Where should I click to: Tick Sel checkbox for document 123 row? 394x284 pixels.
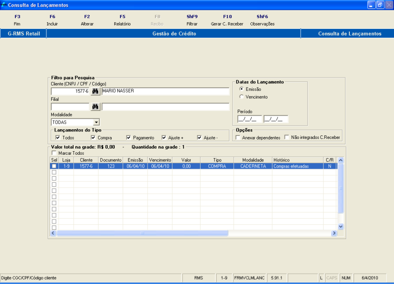coord(54,166)
